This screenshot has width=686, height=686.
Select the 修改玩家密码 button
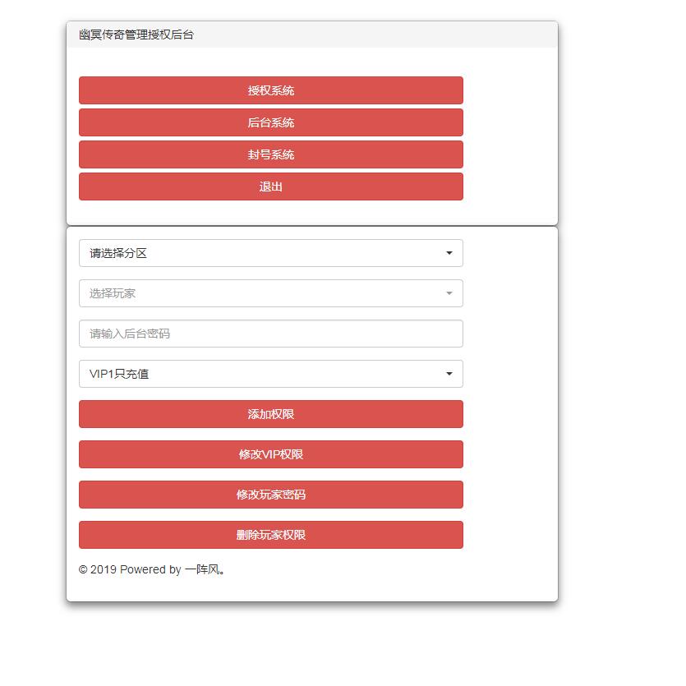[x=270, y=495]
